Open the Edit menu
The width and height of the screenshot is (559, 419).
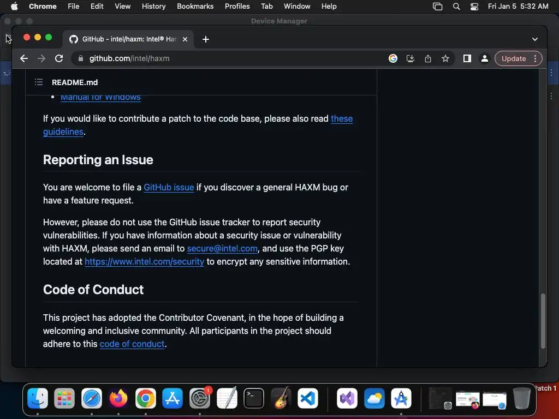97,7
